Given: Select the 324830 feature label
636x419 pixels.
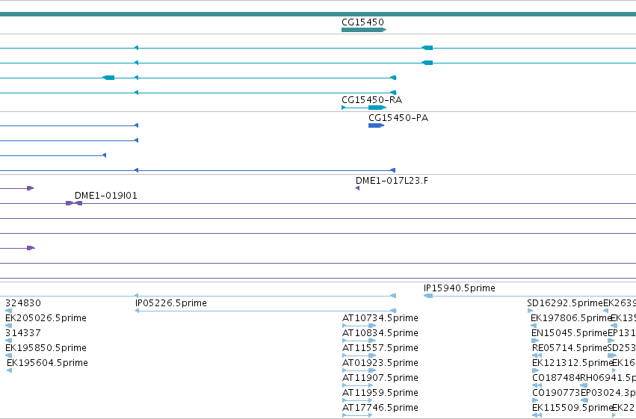Looking at the screenshot, I should [x=23, y=302].
